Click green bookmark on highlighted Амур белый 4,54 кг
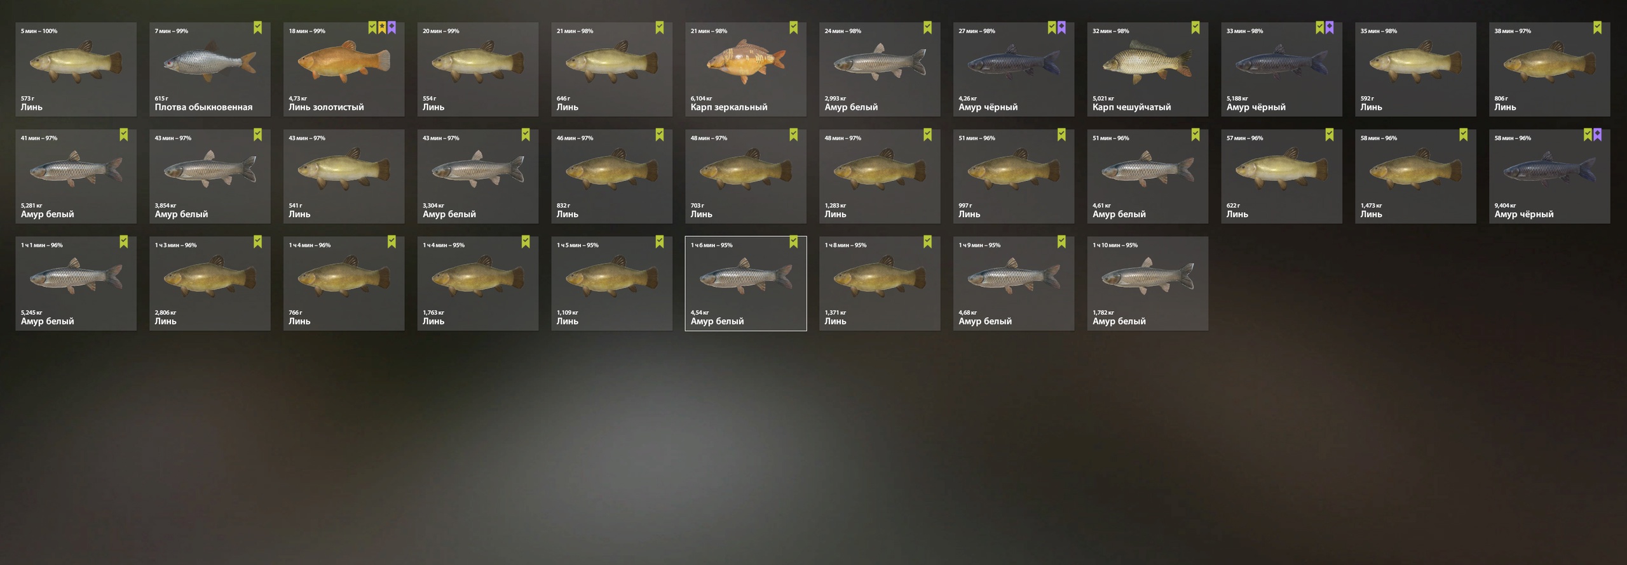Viewport: 1627px width, 565px height. 793,242
